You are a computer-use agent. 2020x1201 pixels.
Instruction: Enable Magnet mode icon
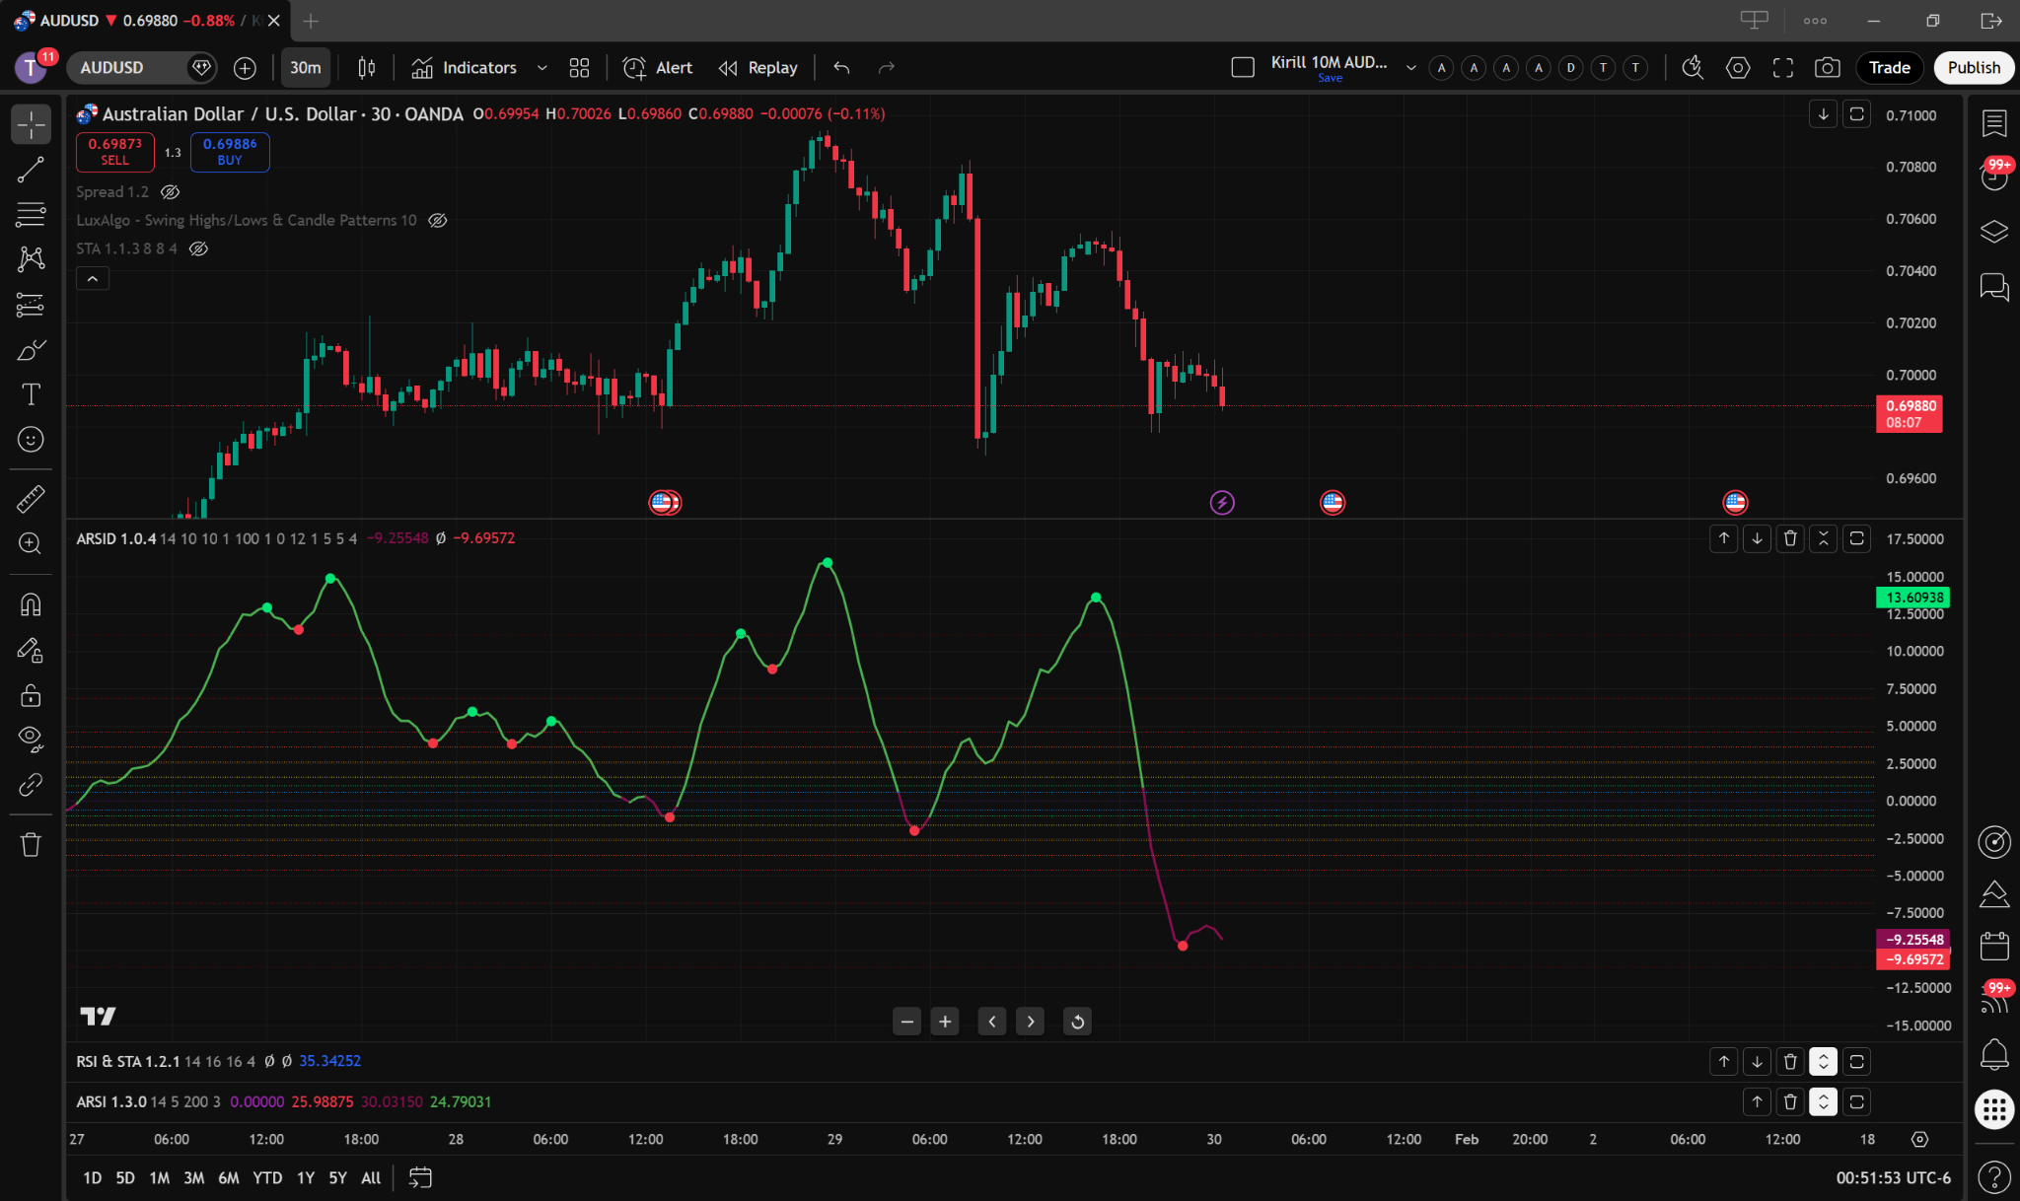31,604
